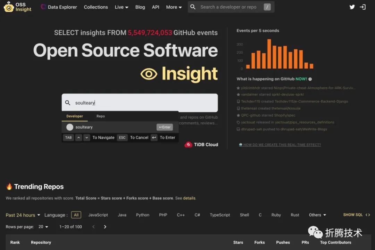Open the 'details' link in score description
375x250 pixels.
click(189, 198)
